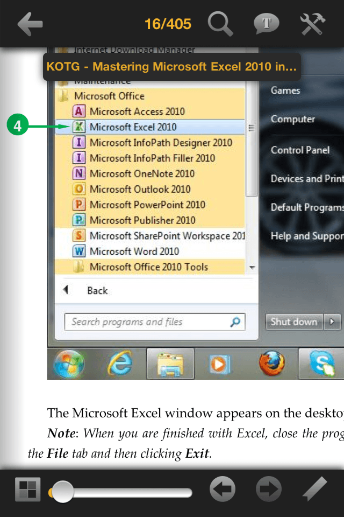The width and height of the screenshot is (344, 517).
Task: Open Default Programs link
Action: point(307,207)
